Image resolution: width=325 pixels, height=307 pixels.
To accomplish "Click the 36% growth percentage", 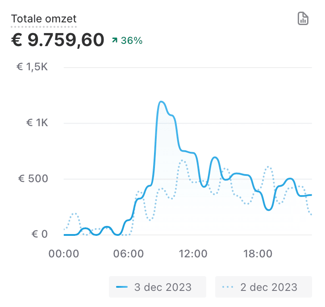I will 132,41.
